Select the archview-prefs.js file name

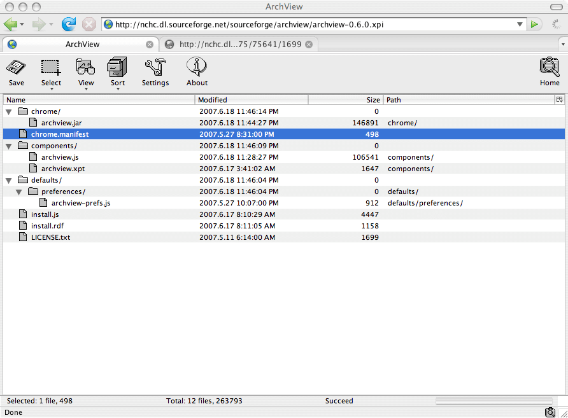[x=81, y=203]
